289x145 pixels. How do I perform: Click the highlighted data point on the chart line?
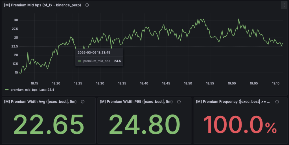pos(73,40)
